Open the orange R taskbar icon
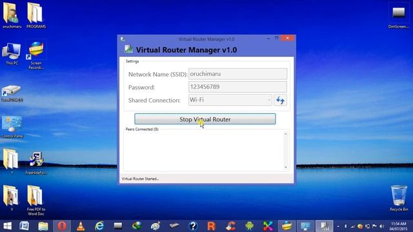Screen dimensions: 413x232 (212, 226)
